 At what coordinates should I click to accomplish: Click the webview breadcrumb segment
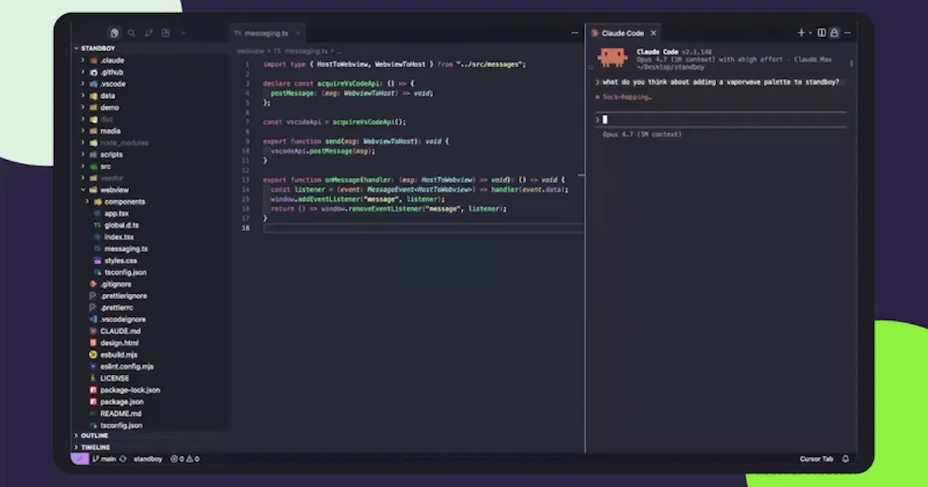(251, 50)
